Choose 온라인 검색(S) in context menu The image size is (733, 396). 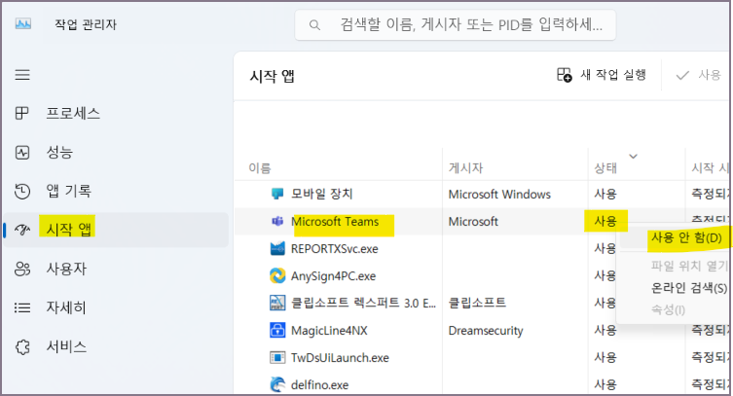coord(689,288)
